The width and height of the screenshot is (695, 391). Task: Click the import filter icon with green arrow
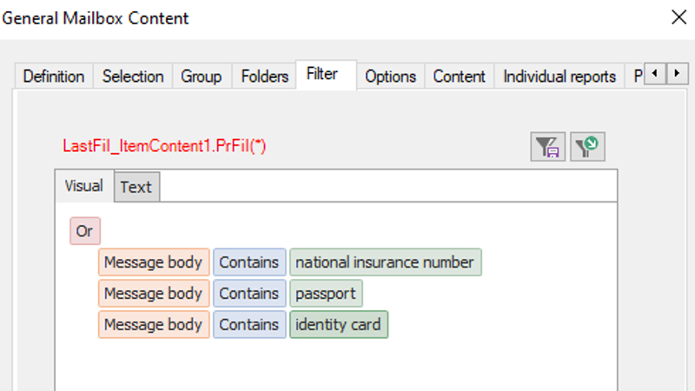pos(588,147)
